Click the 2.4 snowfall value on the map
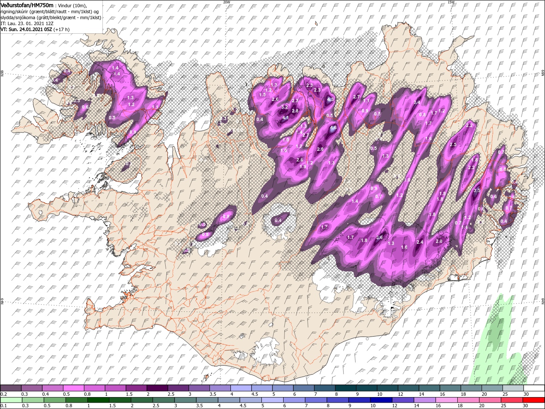Screen dimensions: 545x409 [420, 242]
